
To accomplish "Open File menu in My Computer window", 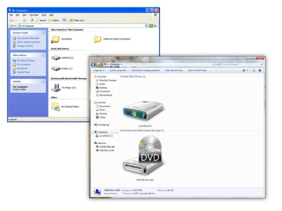I will click(x=11, y=15).
